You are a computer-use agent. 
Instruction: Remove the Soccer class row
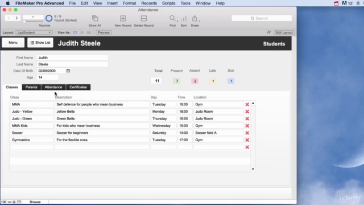[247, 133]
